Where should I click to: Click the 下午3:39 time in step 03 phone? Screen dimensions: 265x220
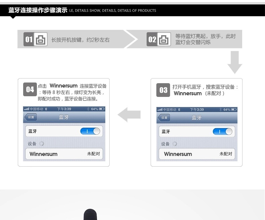click(197, 109)
